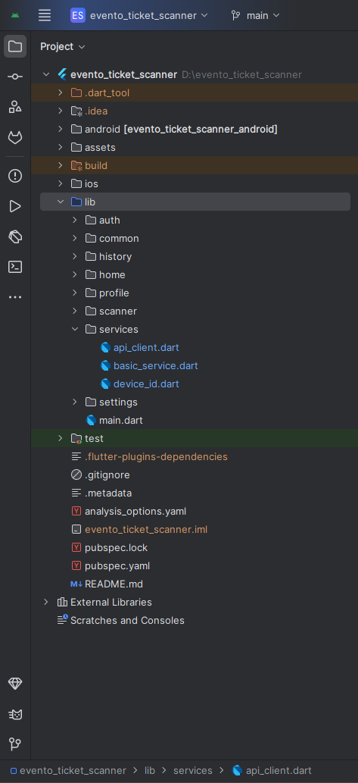Expand External Libraries node
The height and width of the screenshot is (783, 358).
46,603
